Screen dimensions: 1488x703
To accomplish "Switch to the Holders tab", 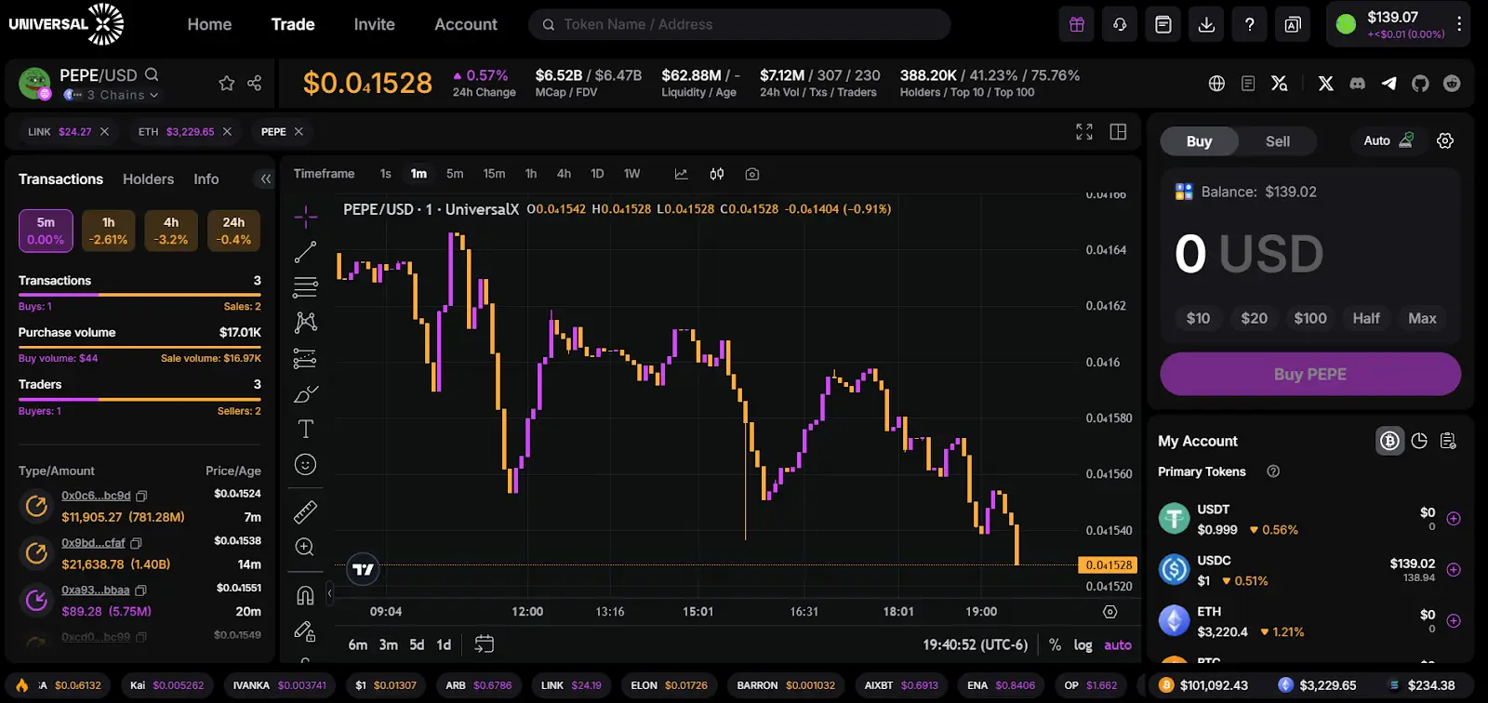I will click(148, 179).
